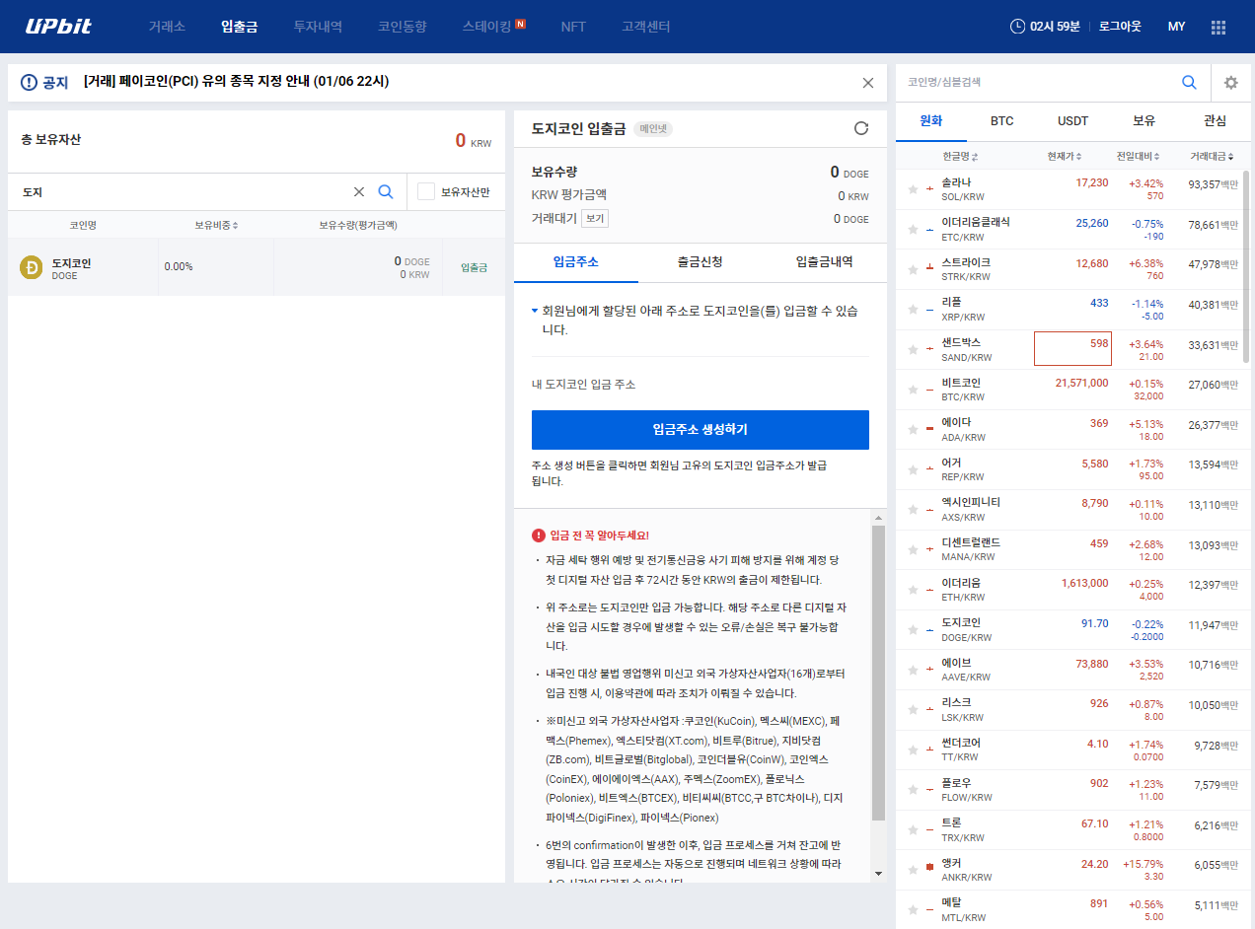Star 솔라나 as favorite
This screenshot has height=929, width=1255.
pos(913,189)
